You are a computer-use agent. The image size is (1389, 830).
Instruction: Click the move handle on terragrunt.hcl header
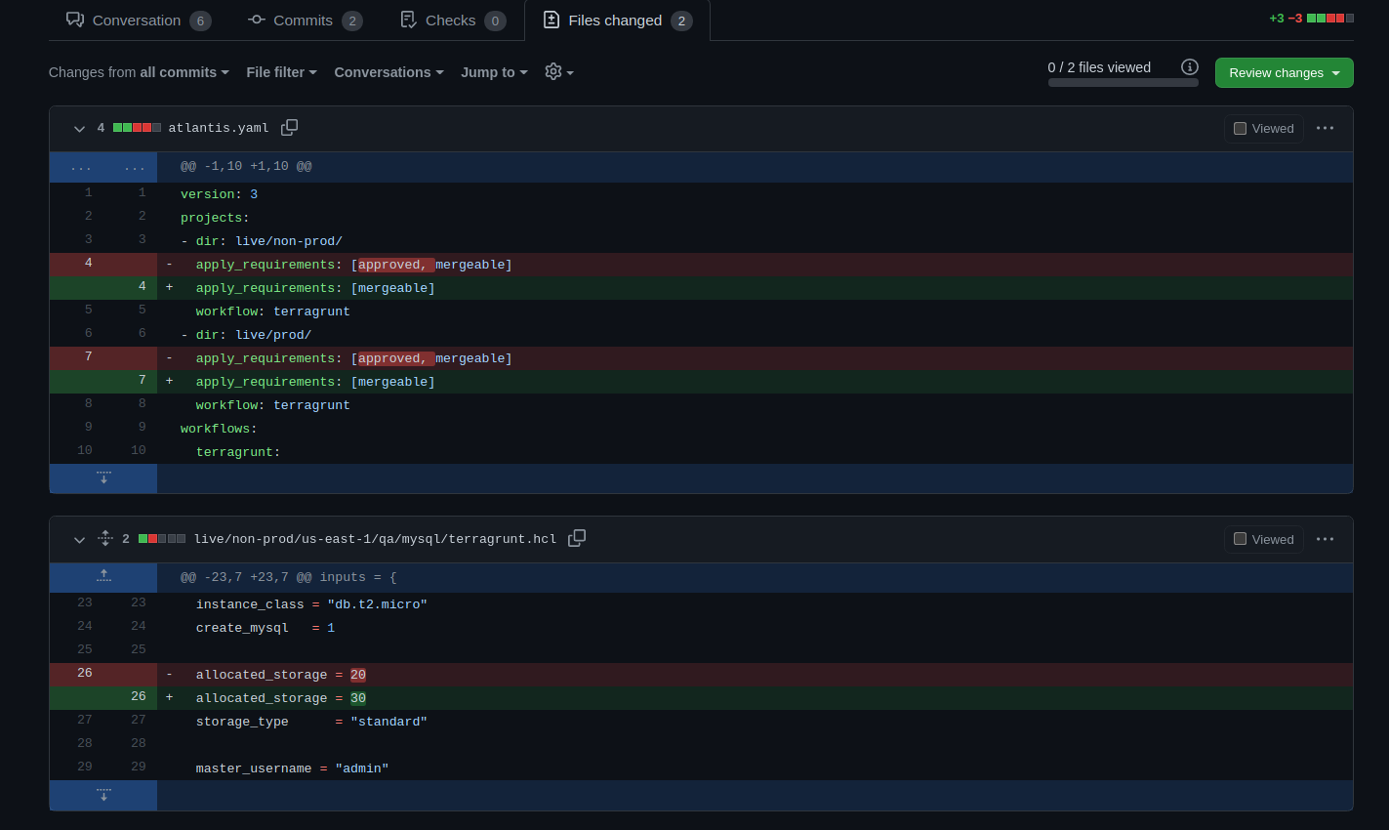click(x=104, y=538)
